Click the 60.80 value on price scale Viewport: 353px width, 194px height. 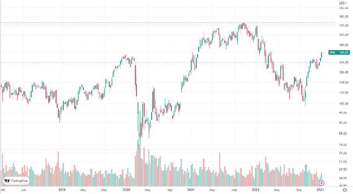pyautogui.click(x=343, y=186)
